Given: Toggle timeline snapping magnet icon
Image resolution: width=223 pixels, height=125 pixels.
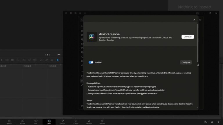Looking at the screenshot, I should (42, 60).
